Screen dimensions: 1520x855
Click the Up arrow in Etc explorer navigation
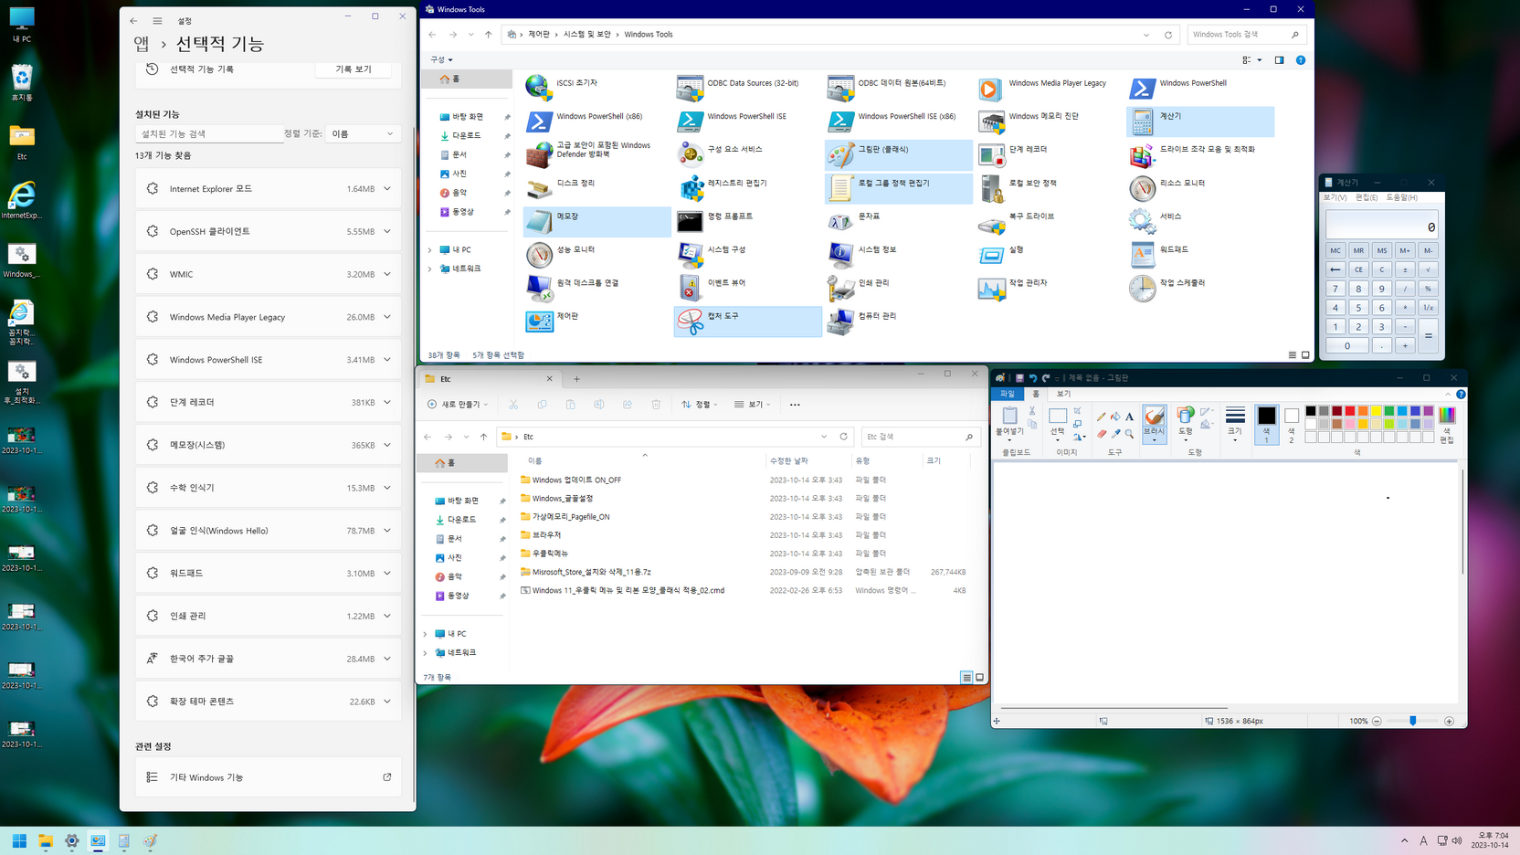[483, 437]
